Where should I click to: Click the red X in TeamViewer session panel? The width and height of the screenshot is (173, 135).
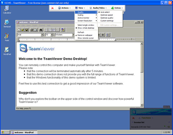pyautogui.click(x=133, y=118)
